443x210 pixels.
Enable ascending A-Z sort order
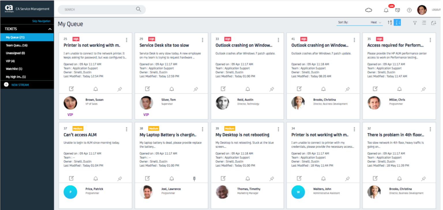pyautogui.click(x=389, y=22)
